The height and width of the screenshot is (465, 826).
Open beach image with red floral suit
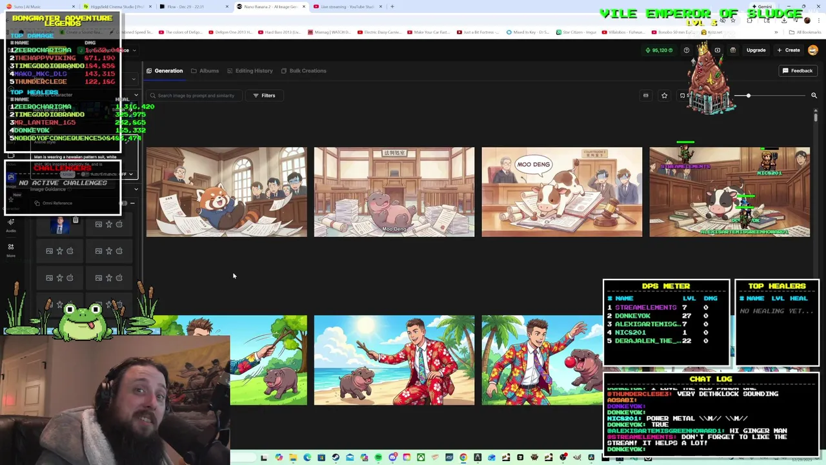point(394,360)
